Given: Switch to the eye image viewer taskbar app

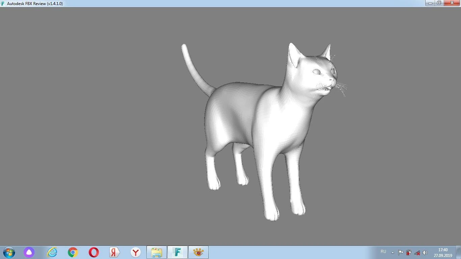Looking at the screenshot, I should 198,252.
